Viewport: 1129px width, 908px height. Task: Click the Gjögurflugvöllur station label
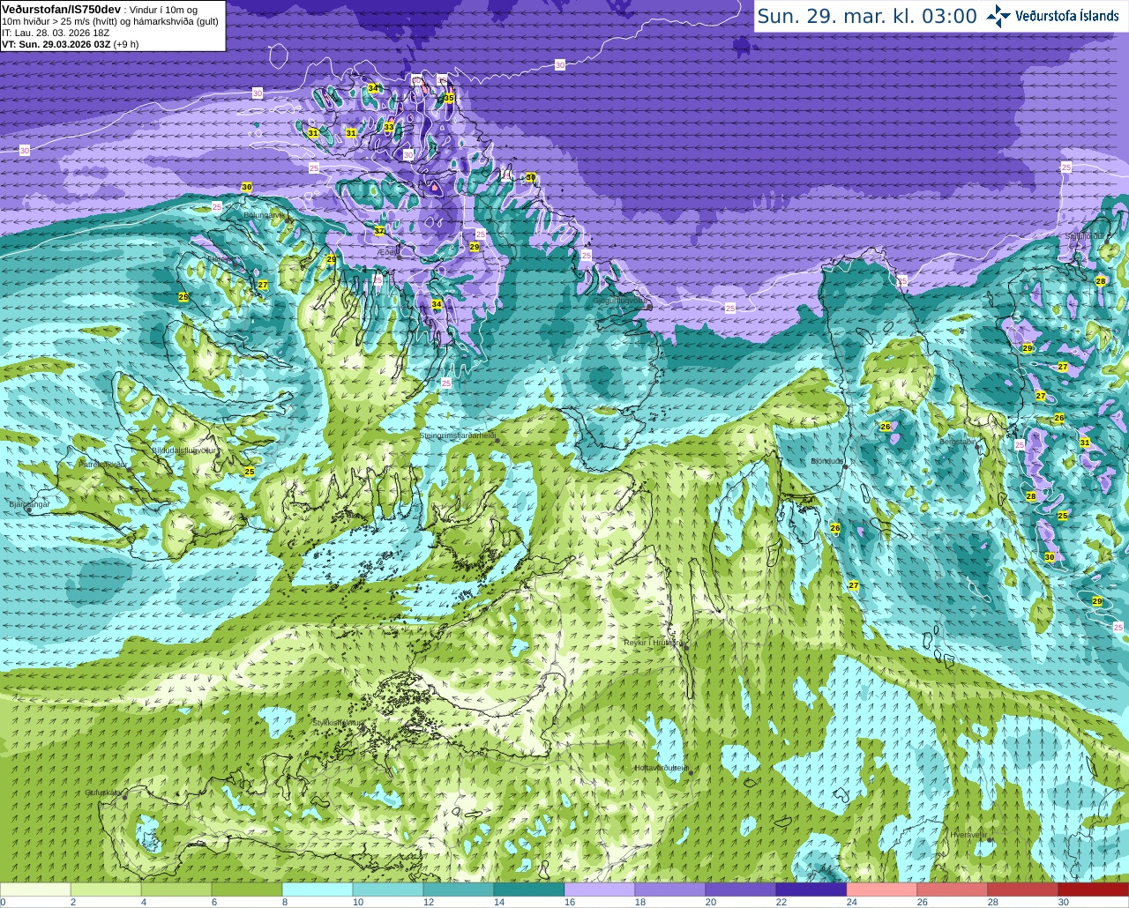coord(621,301)
